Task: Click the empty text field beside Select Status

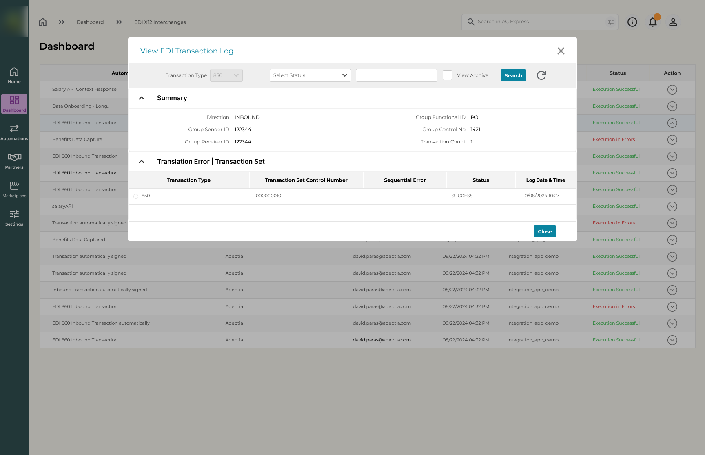Action: point(396,75)
